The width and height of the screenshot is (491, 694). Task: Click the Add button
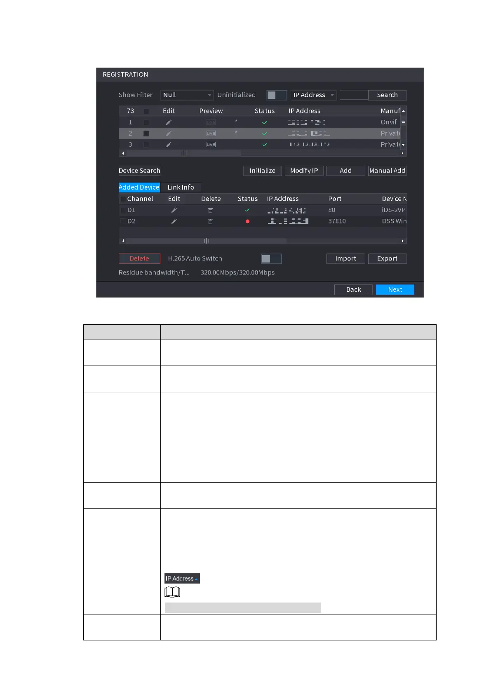click(x=345, y=171)
